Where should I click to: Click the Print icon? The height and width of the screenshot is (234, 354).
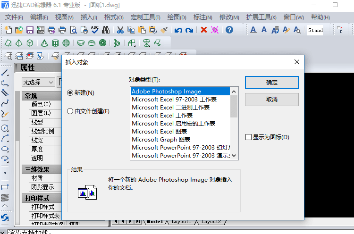(x=62, y=30)
